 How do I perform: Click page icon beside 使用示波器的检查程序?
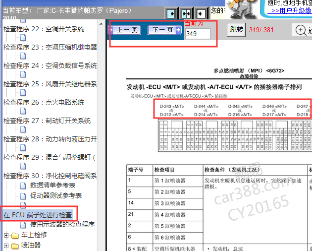(x=23, y=225)
